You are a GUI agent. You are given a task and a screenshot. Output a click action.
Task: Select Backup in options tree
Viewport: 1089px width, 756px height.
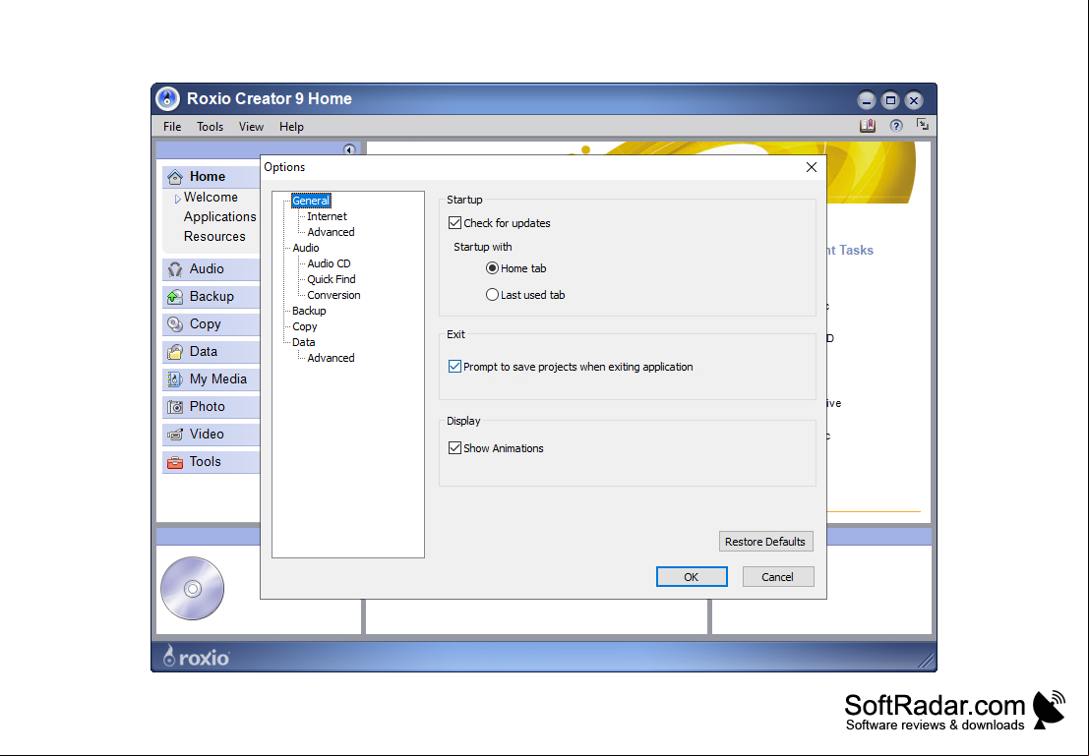click(x=309, y=311)
